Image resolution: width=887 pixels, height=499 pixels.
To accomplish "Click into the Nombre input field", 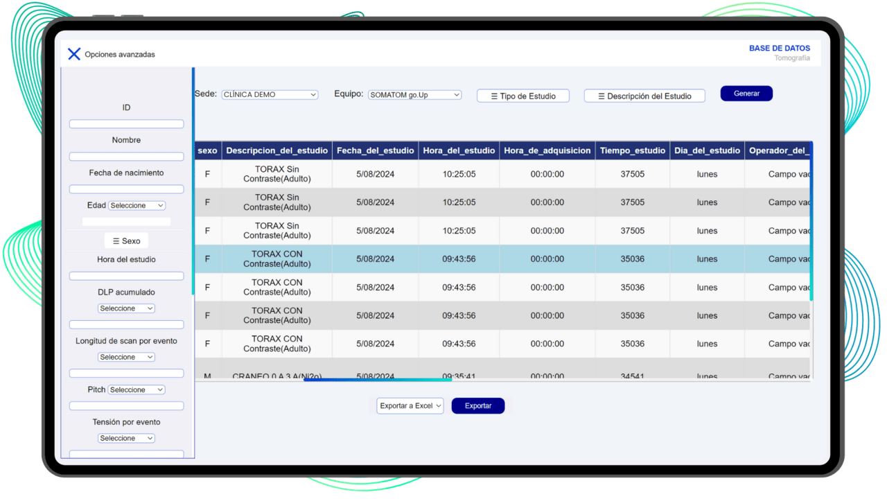I will pyautogui.click(x=126, y=157).
